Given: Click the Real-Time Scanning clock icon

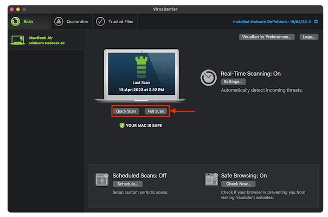Looking at the screenshot, I should 208,78.
